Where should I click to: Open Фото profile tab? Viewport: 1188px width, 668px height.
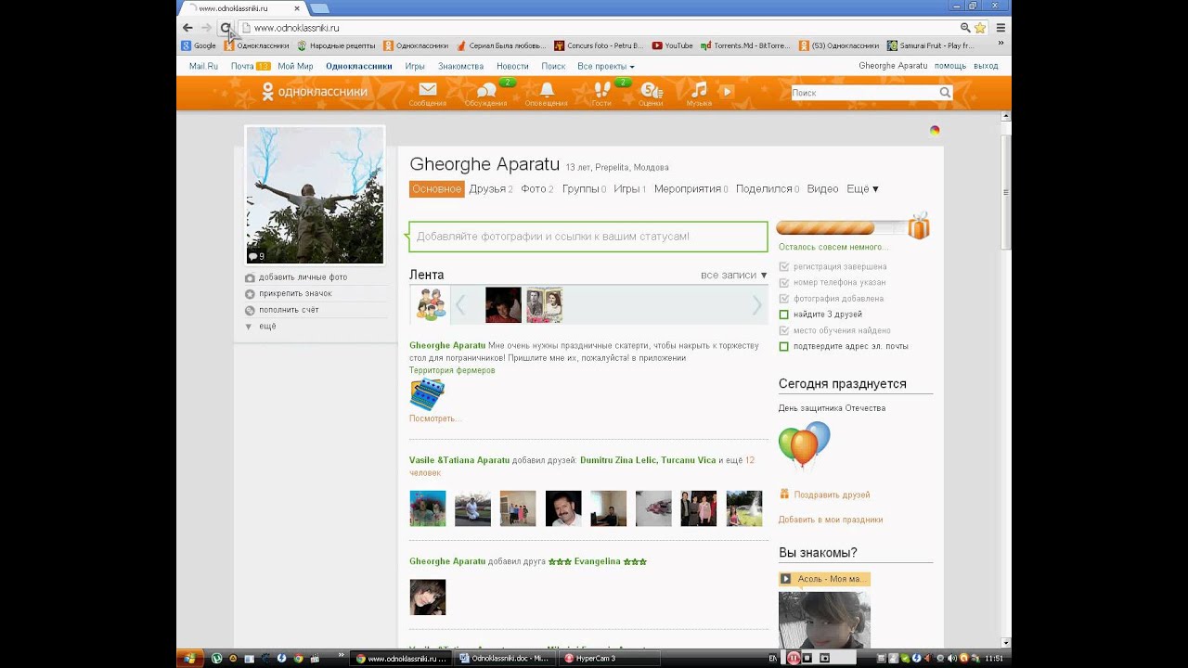click(x=536, y=189)
